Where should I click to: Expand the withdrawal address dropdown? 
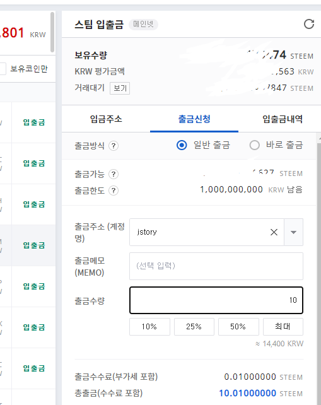[293, 232]
